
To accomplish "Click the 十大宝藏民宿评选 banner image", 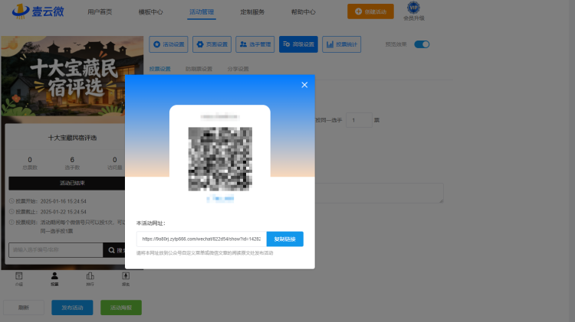I will [x=72, y=76].
